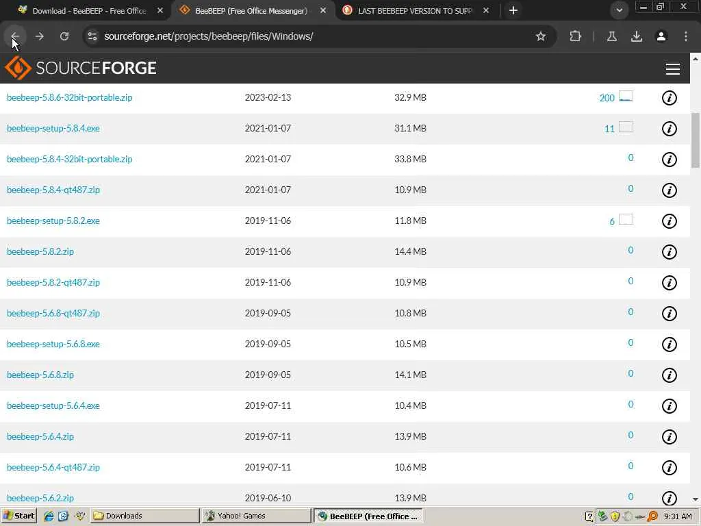Click the page vertical scrollbar thumb
701x526 pixels.
pos(696,140)
